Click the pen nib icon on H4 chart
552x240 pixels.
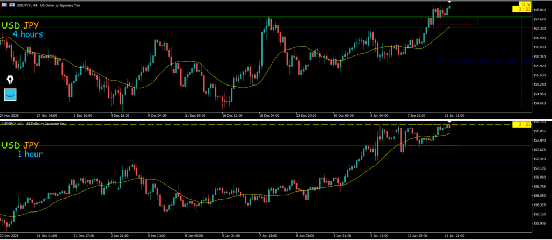click(x=10, y=80)
